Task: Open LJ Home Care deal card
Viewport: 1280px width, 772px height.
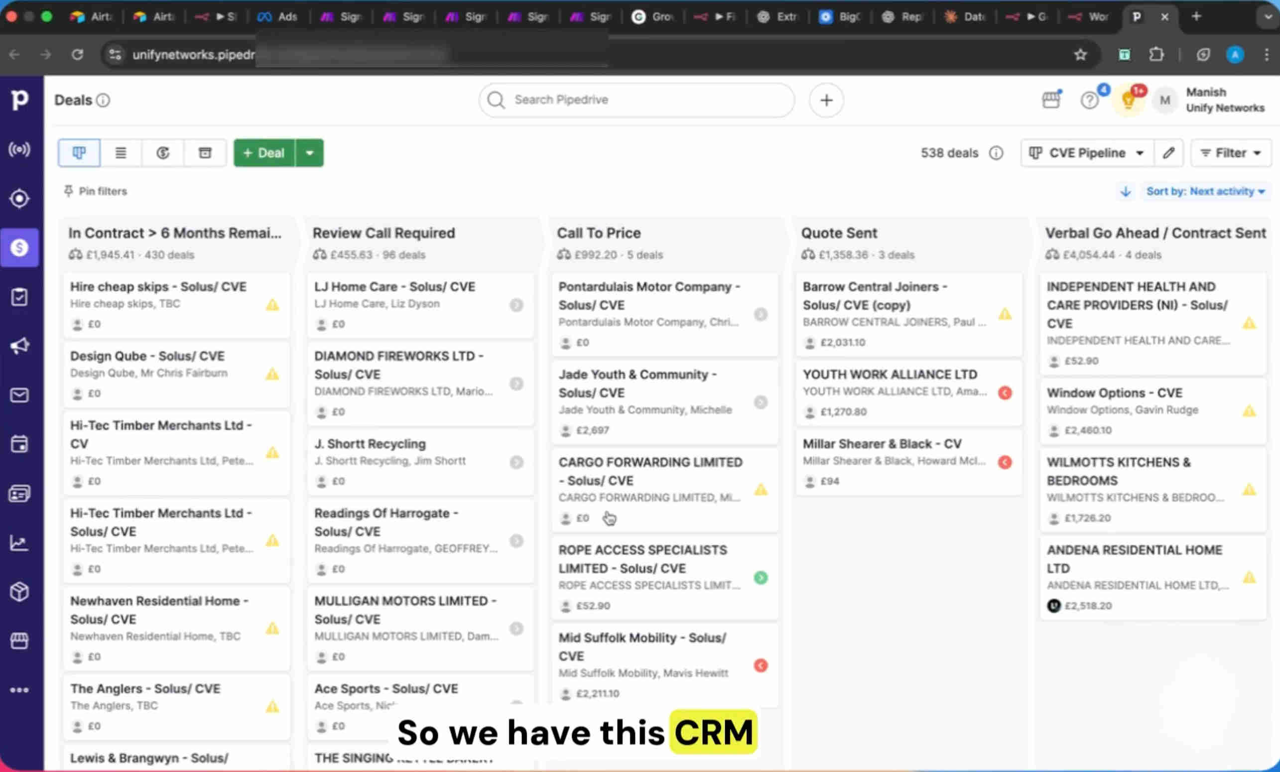Action: pyautogui.click(x=420, y=305)
